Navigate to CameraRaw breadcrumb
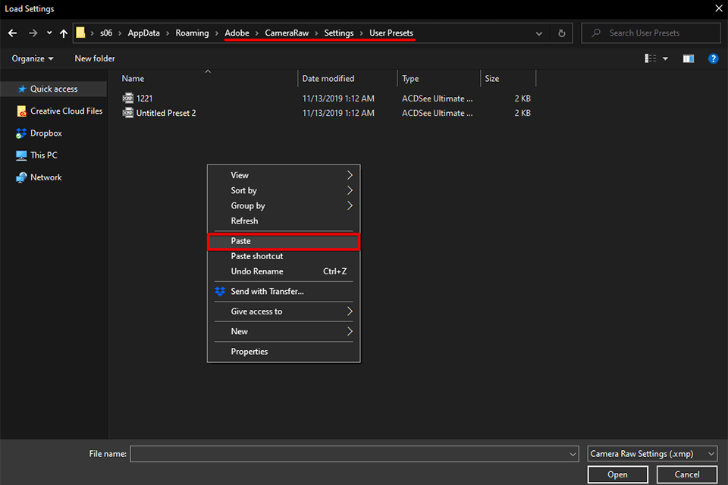This screenshot has width=728, height=485. pyautogui.click(x=287, y=33)
